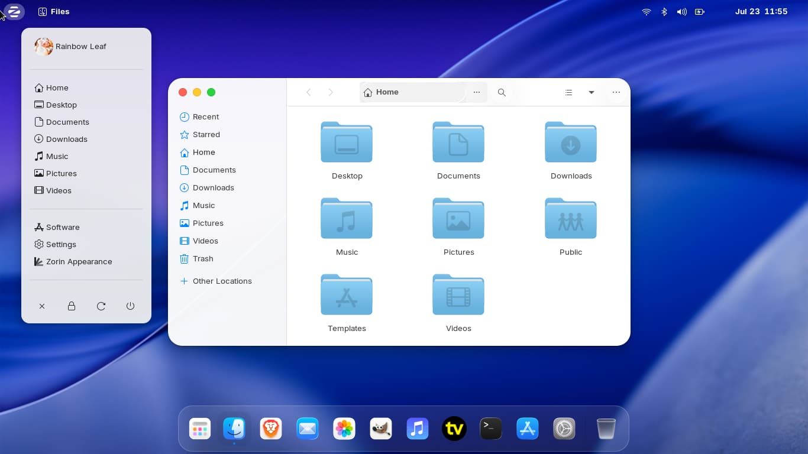Open the TV app in dock
The width and height of the screenshot is (808, 454).
click(454, 429)
